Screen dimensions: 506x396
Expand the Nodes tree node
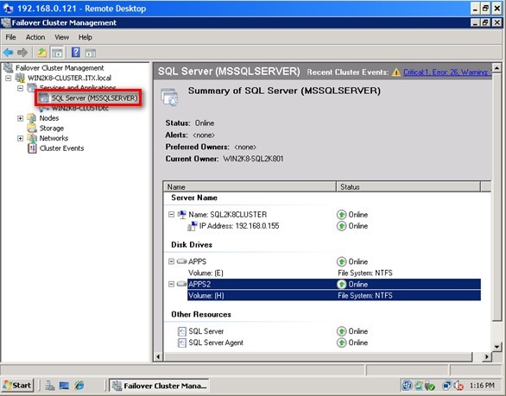tap(21, 118)
